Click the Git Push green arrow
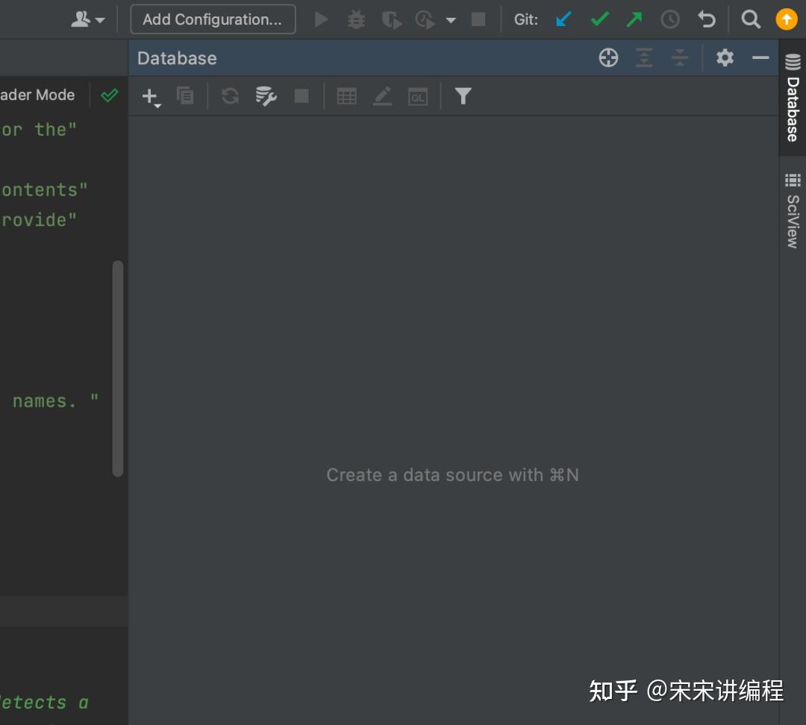806x725 pixels. (x=634, y=19)
